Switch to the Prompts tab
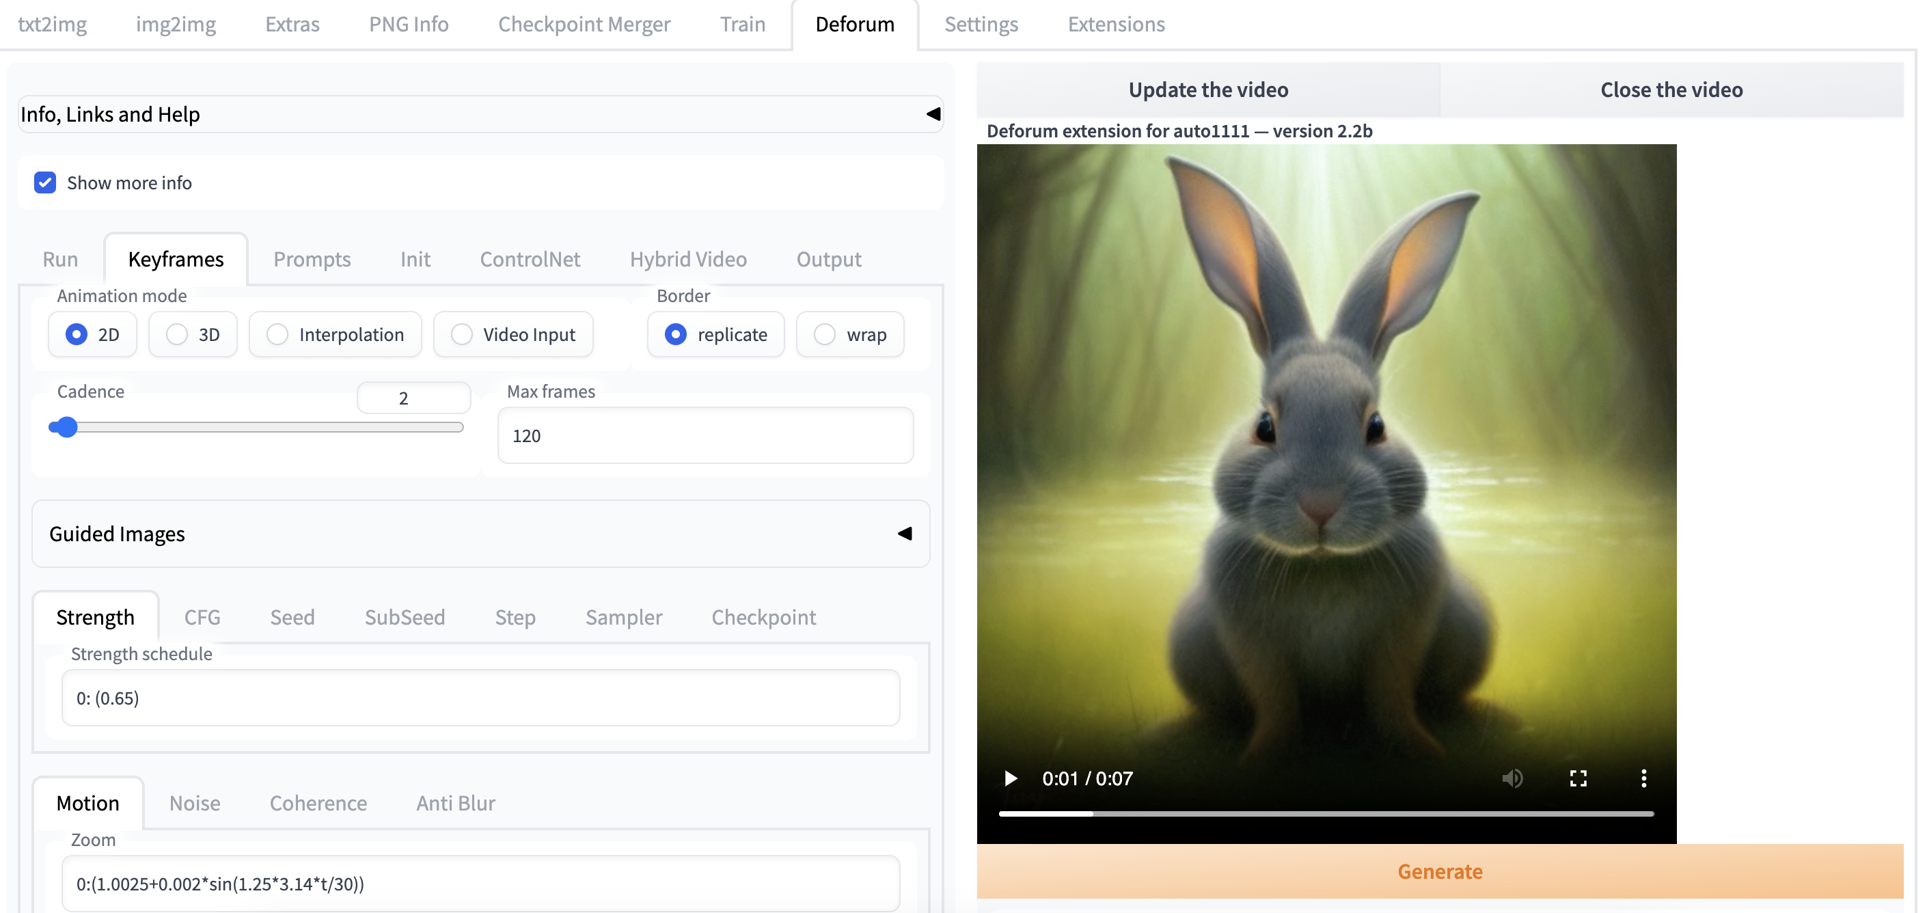 (312, 259)
